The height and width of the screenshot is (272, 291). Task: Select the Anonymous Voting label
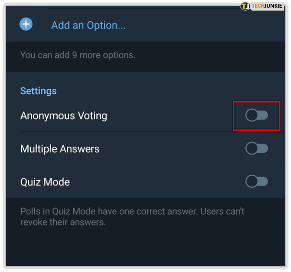[x=63, y=116]
